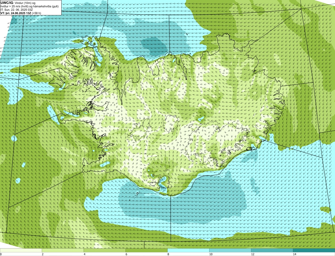The image size is (335, 256).
Task: Click the '4' label on the color scale
Action: 84,254
